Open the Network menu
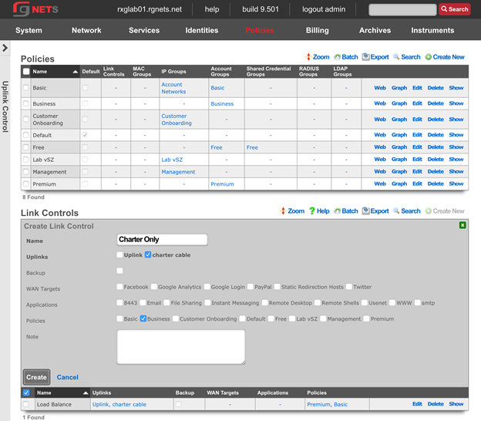This screenshot has width=481, height=421. pyautogui.click(x=86, y=30)
